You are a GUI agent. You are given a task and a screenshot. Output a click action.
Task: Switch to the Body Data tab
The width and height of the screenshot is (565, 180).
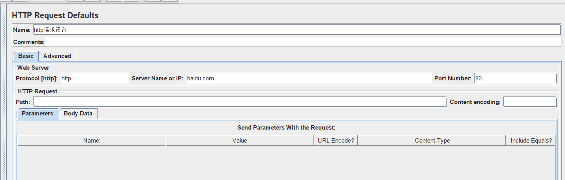[78, 113]
